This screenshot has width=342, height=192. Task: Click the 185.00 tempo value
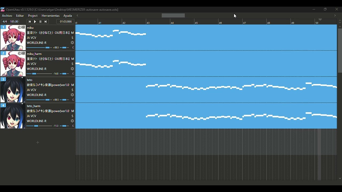(14, 22)
